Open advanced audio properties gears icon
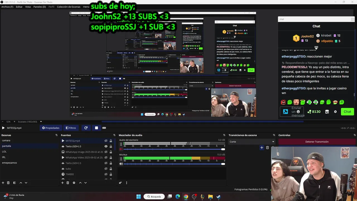Viewport: 357px width, 201px height. tap(120, 183)
